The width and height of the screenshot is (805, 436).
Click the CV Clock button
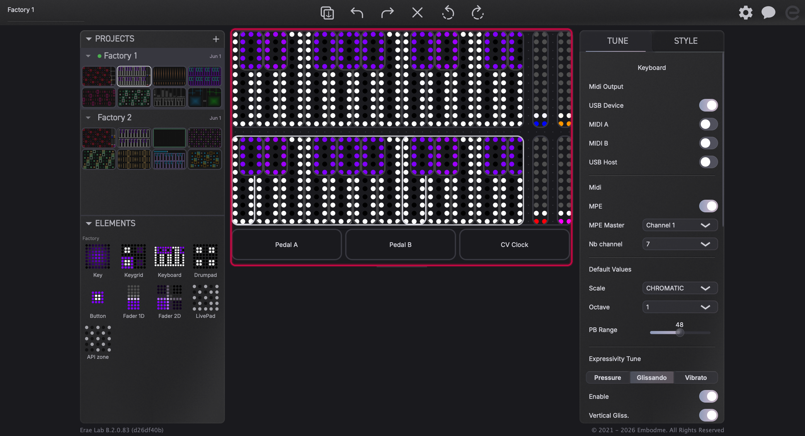coord(514,244)
